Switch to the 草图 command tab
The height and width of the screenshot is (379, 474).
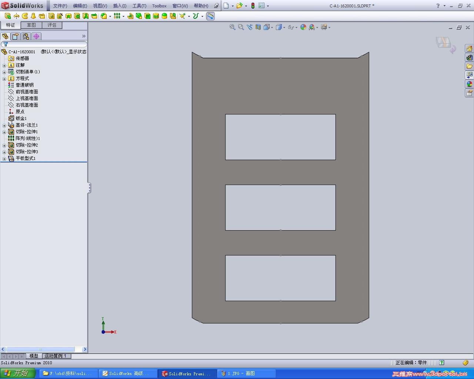[x=31, y=25]
